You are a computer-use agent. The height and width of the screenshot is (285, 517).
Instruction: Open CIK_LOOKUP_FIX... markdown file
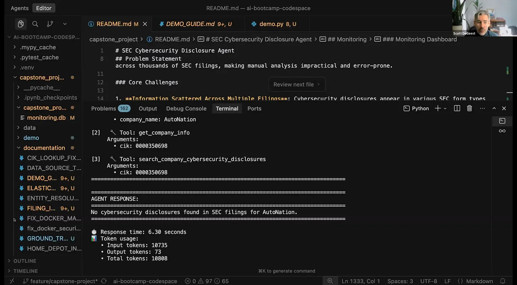click(x=54, y=158)
